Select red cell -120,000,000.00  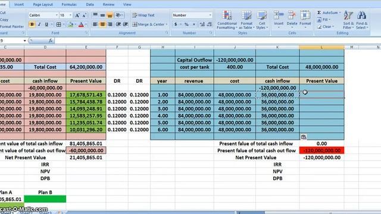click(x=321, y=150)
